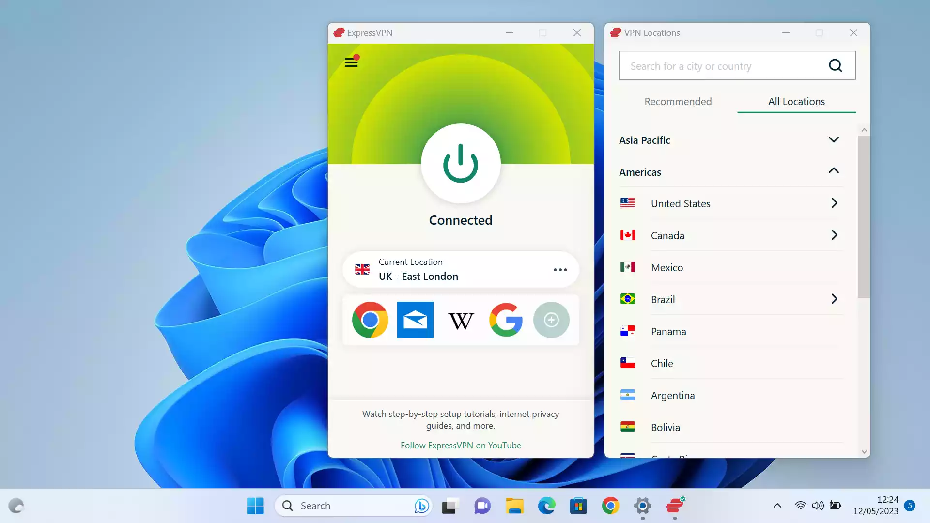930x523 pixels.
Task: Open Chrome from the taskbar
Action: pos(610,506)
